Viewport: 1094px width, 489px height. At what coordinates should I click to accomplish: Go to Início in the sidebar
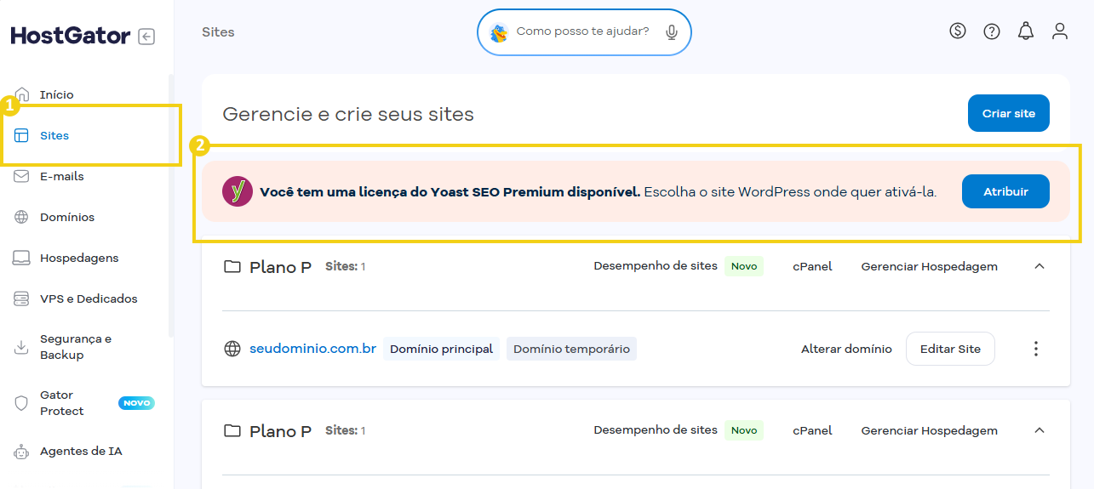(57, 94)
